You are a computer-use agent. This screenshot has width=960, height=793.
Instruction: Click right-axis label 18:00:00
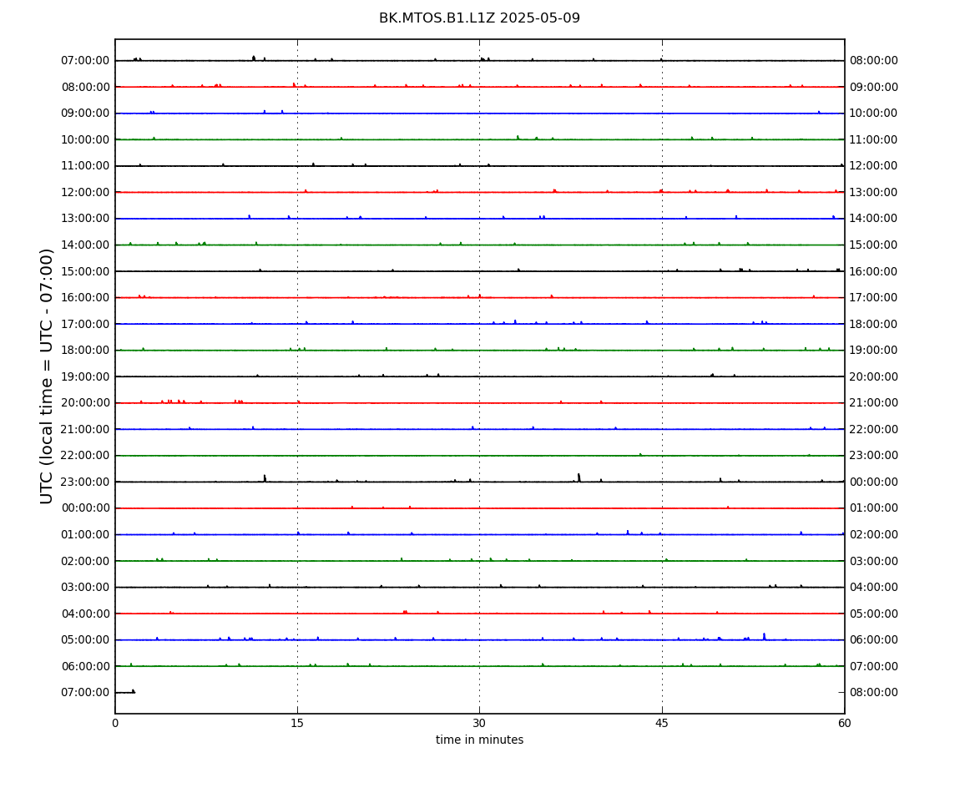coord(874,324)
